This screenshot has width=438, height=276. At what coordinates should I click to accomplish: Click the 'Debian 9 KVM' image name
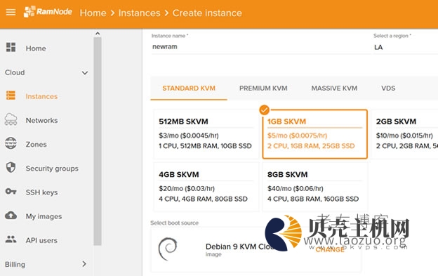point(232,247)
